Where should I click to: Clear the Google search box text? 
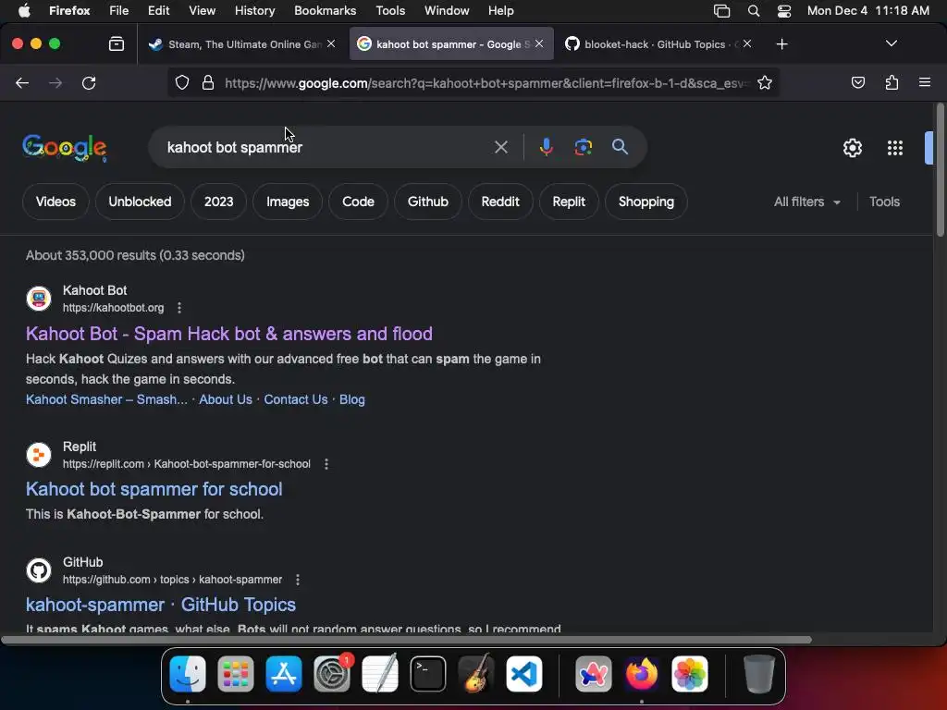(500, 147)
